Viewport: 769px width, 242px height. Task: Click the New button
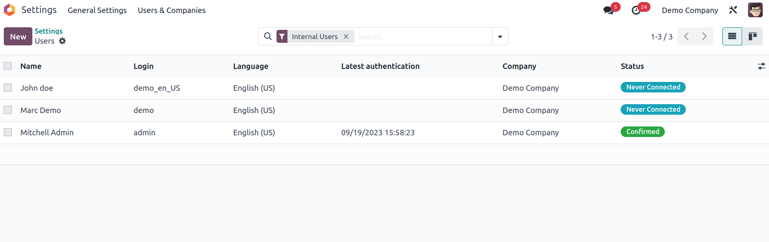tap(18, 37)
